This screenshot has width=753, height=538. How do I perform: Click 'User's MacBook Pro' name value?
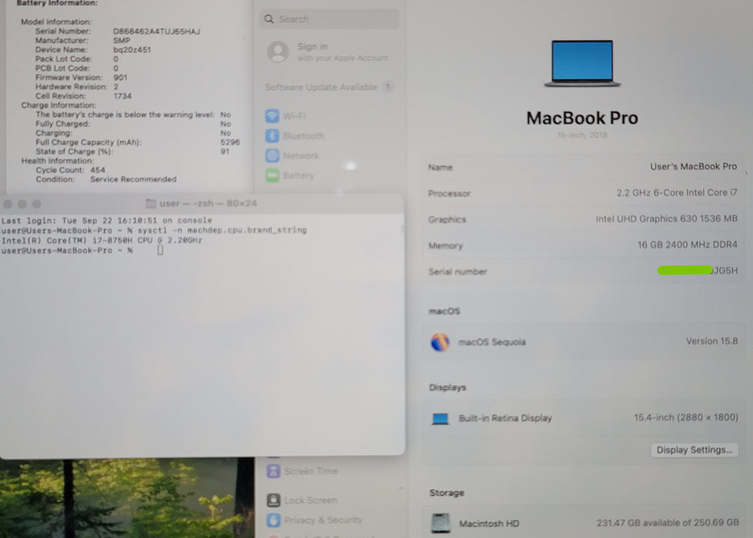(x=694, y=167)
